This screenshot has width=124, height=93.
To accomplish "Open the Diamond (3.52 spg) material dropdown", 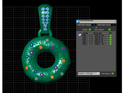I will (98, 73).
